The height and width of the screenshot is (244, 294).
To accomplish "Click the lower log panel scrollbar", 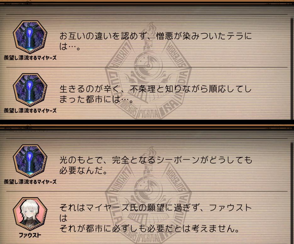I will [x=292, y=193].
